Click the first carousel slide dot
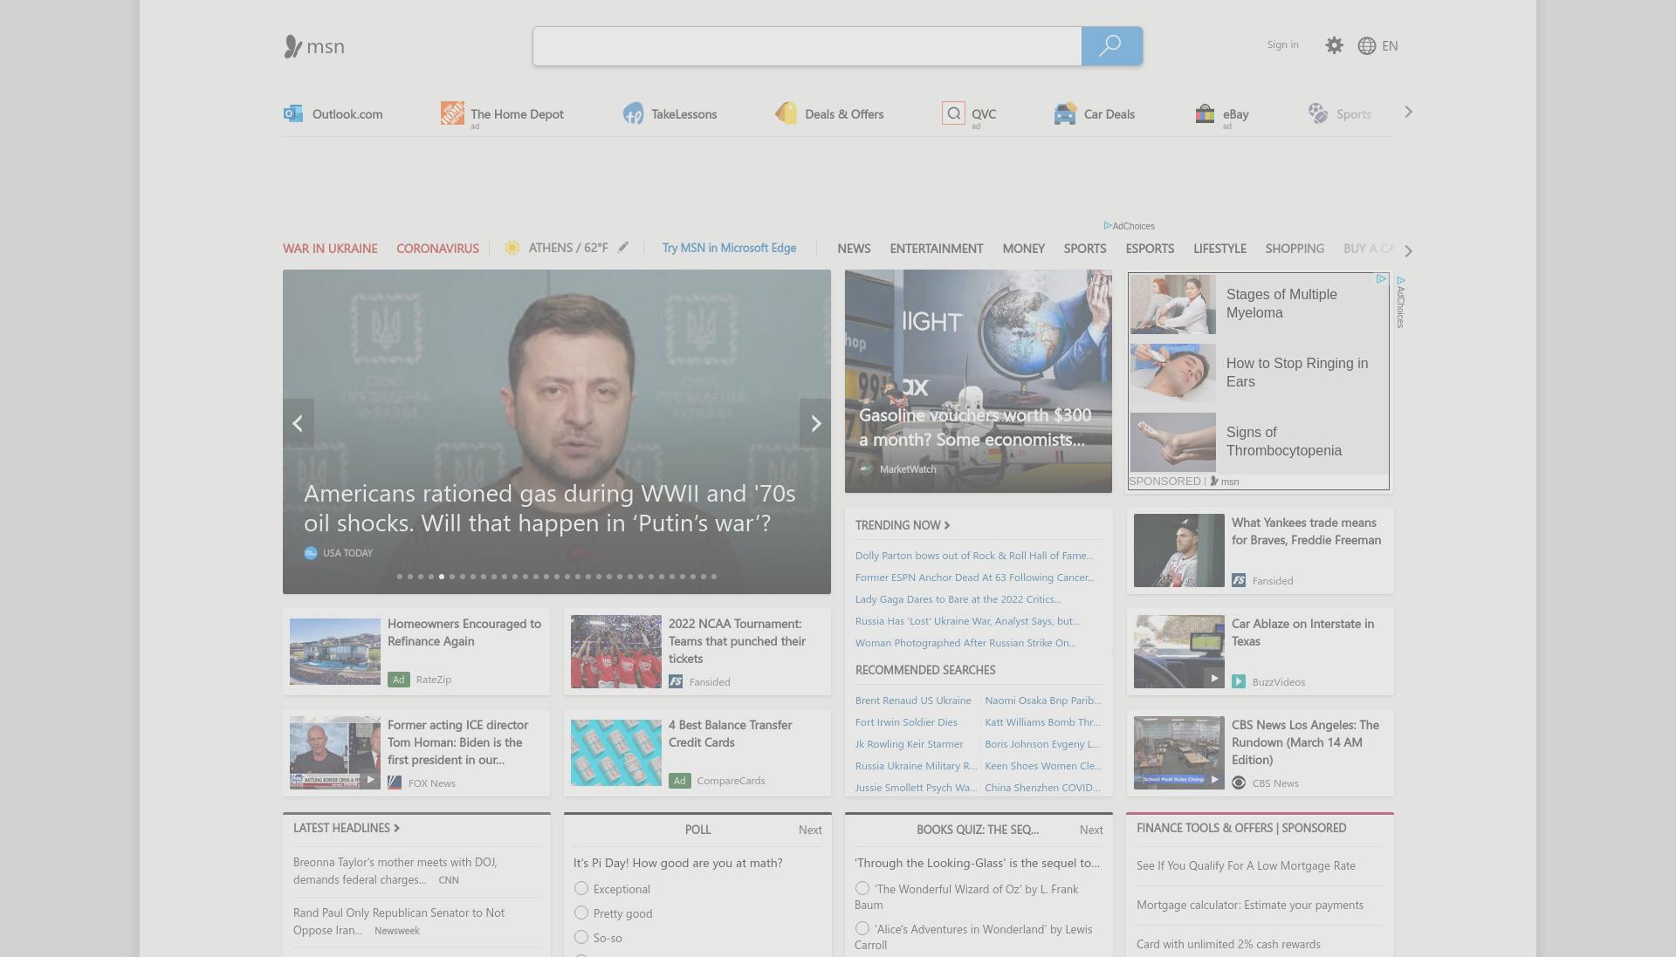Screen dimensions: 1676x957 [400, 577]
